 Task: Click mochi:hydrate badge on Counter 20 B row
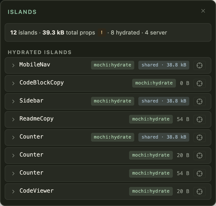coord(151,155)
